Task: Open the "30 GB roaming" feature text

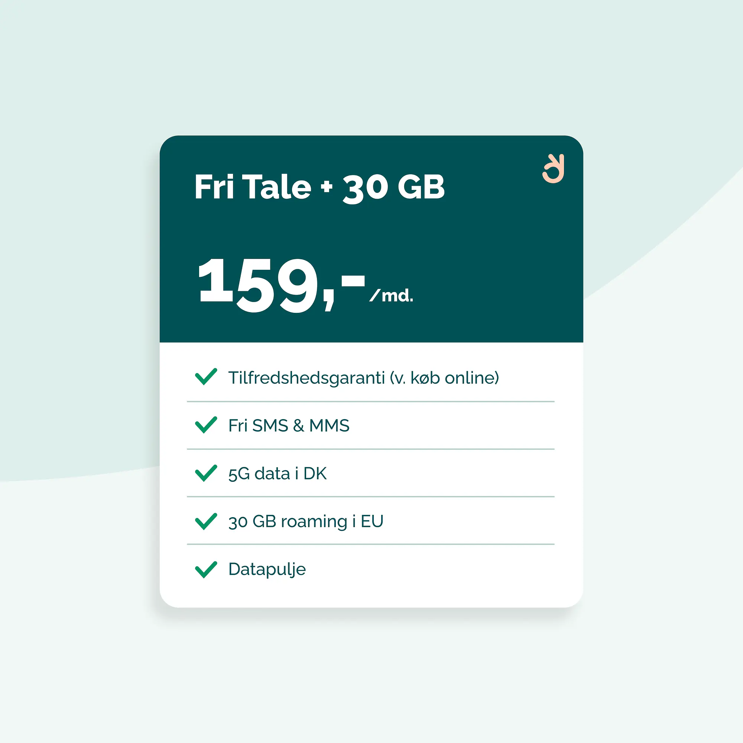Action: tap(288, 522)
